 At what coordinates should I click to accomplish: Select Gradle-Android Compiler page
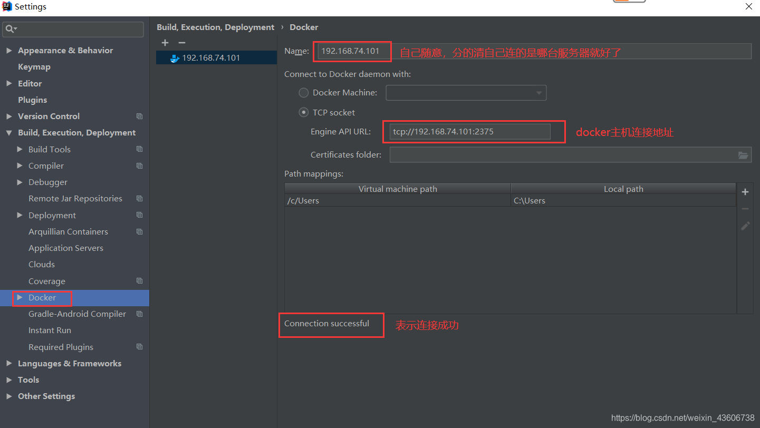point(77,314)
